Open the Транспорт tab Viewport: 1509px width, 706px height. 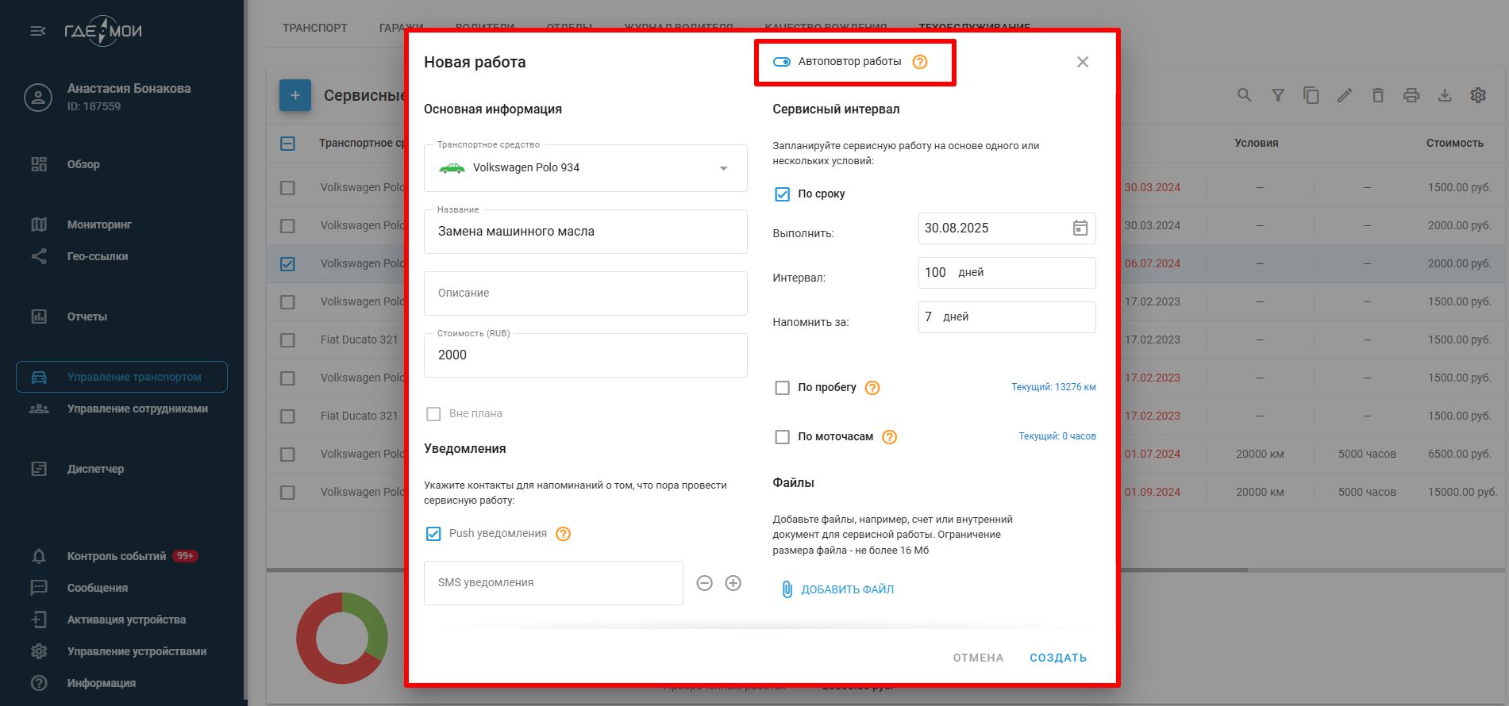[314, 28]
